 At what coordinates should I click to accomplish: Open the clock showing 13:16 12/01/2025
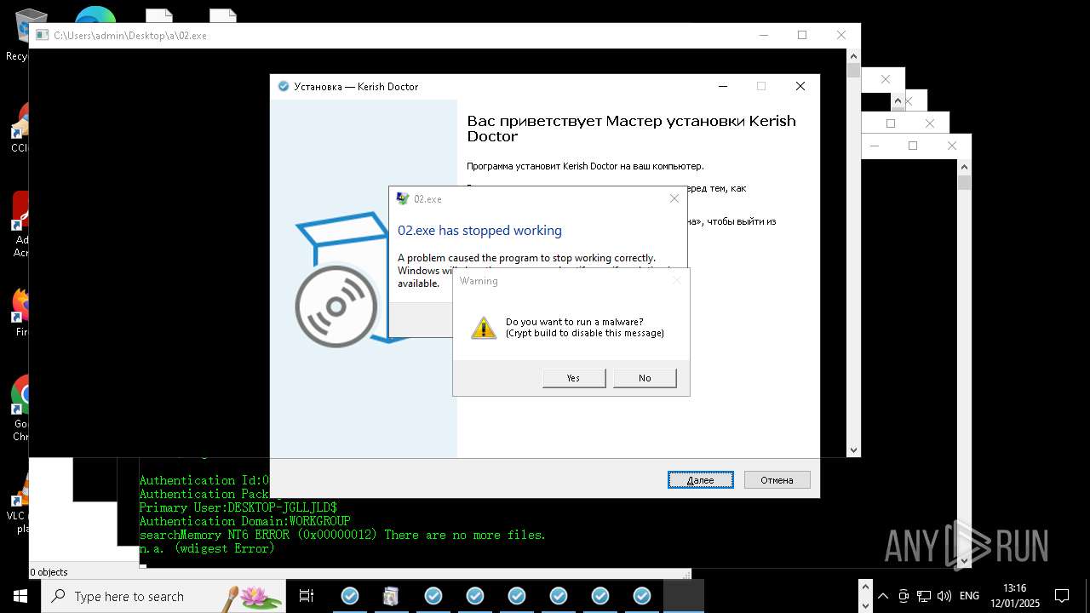(1015, 596)
